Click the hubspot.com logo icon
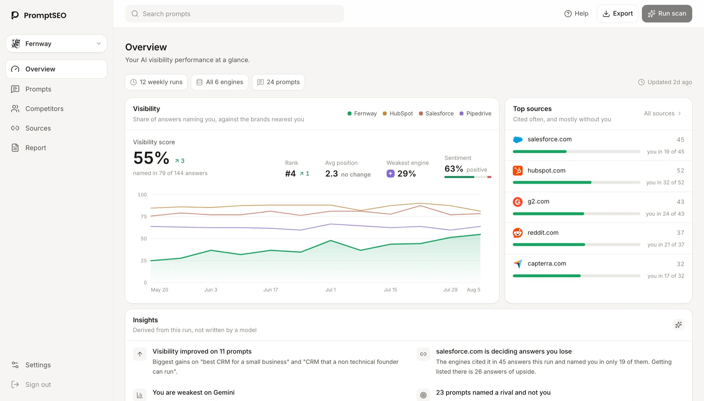The width and height of the screenshot is (704, 401). (x=518, y=171)
